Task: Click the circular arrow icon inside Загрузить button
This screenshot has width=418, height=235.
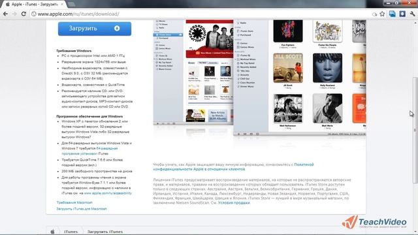Action: (x=117, y=28)
